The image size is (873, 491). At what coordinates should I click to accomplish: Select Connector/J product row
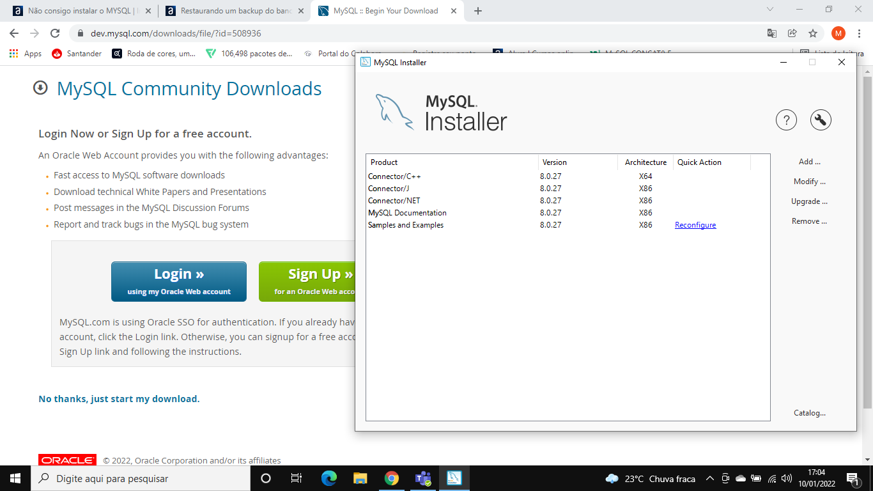[568, 189]
